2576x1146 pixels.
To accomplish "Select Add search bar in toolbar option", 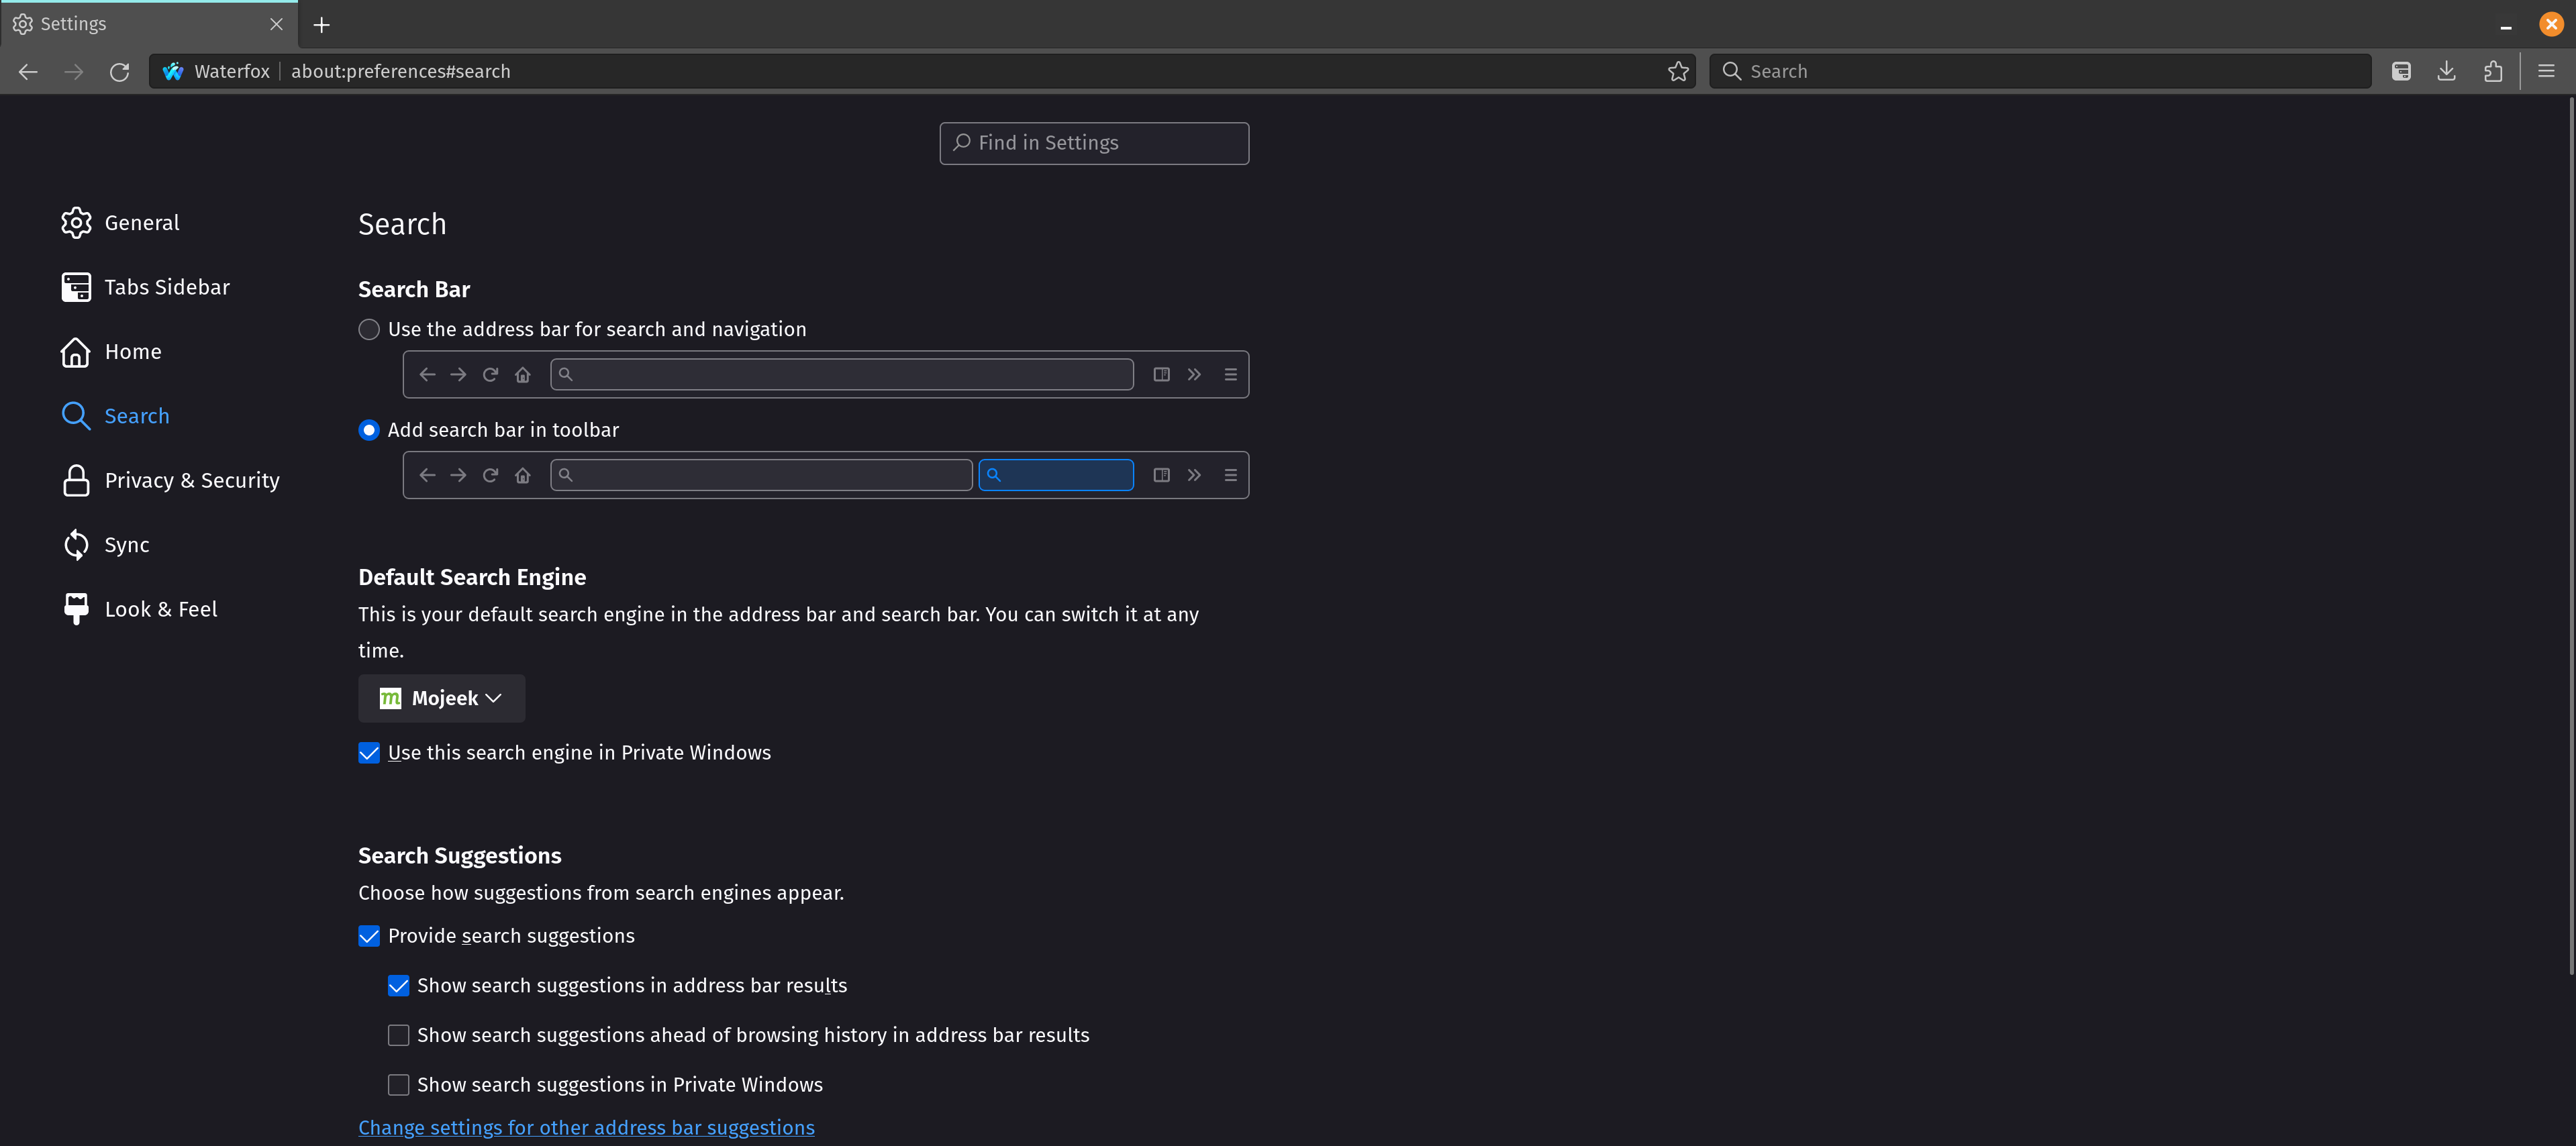I will pos(369,430).
